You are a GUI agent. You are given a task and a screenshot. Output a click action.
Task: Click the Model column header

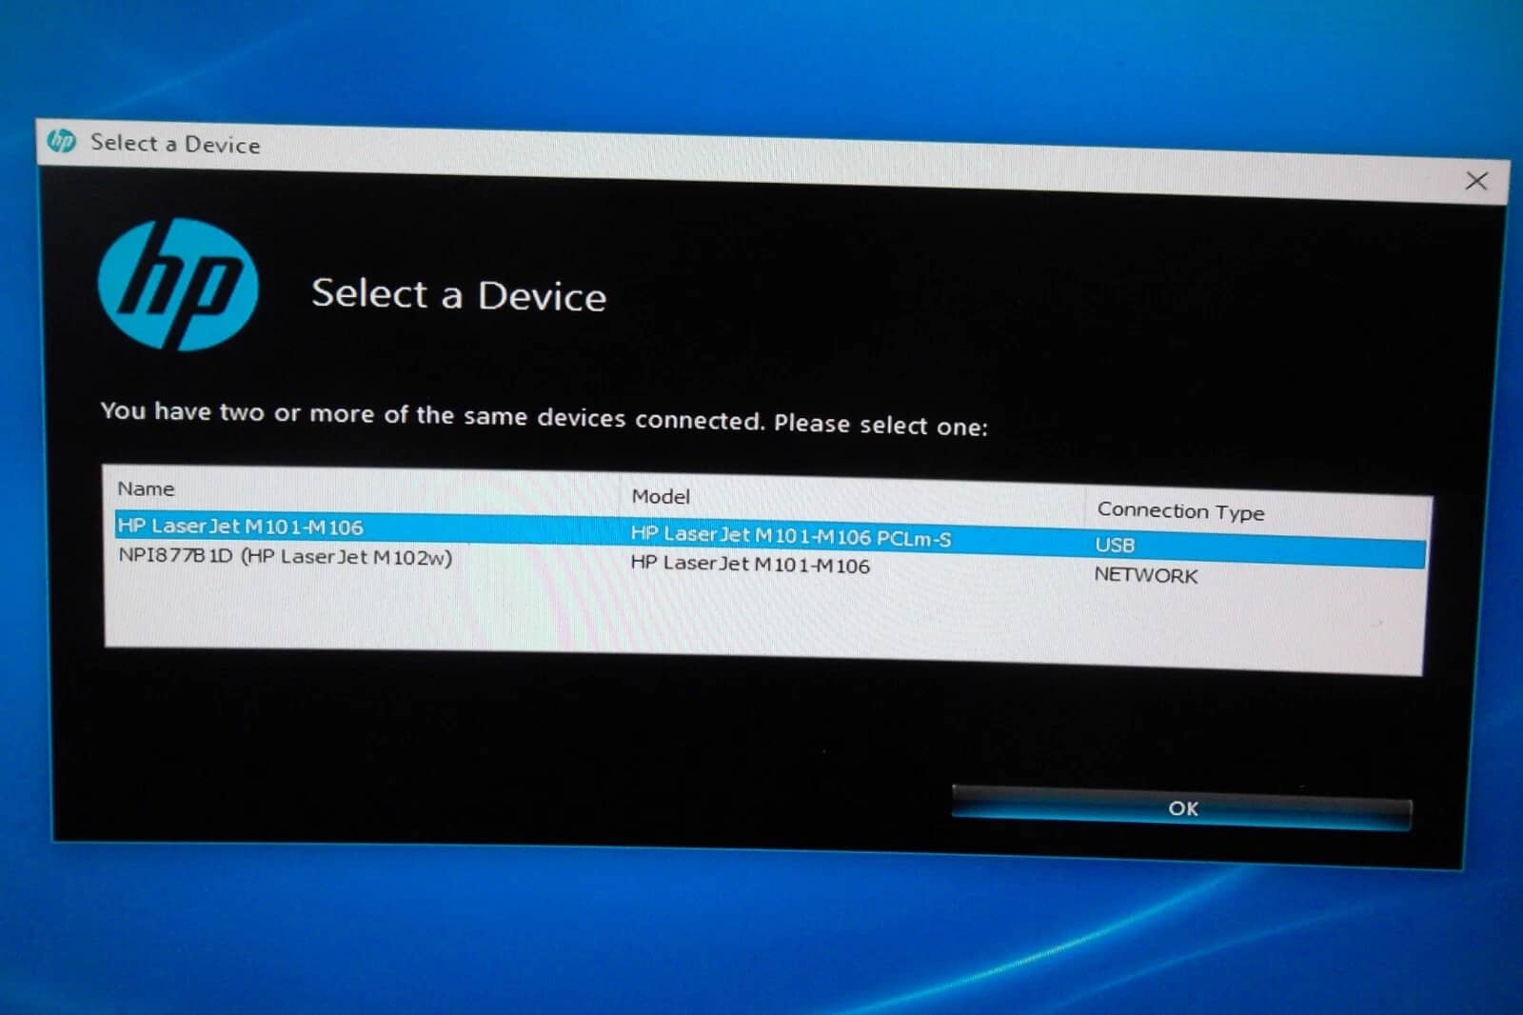[x=661, y=496]
